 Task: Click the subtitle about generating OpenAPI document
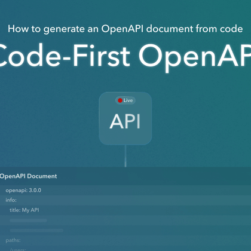tap(125, 29)
